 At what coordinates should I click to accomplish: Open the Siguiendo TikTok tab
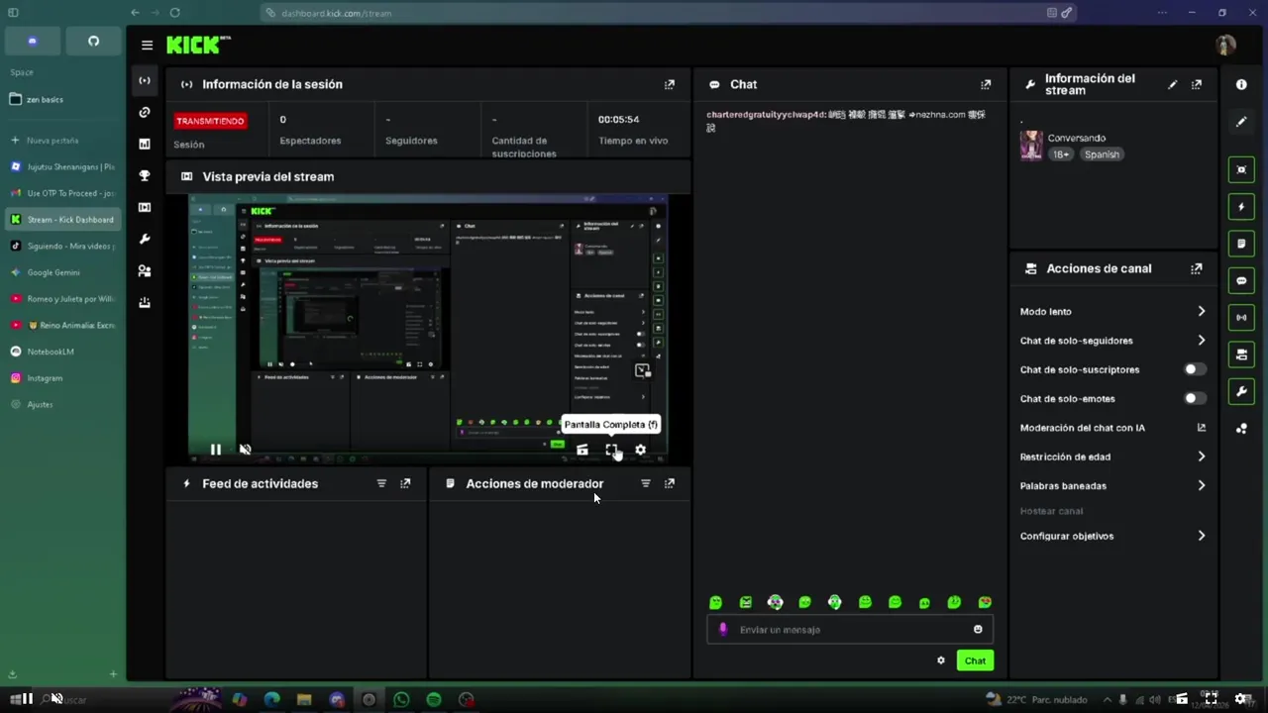point(62,246)
